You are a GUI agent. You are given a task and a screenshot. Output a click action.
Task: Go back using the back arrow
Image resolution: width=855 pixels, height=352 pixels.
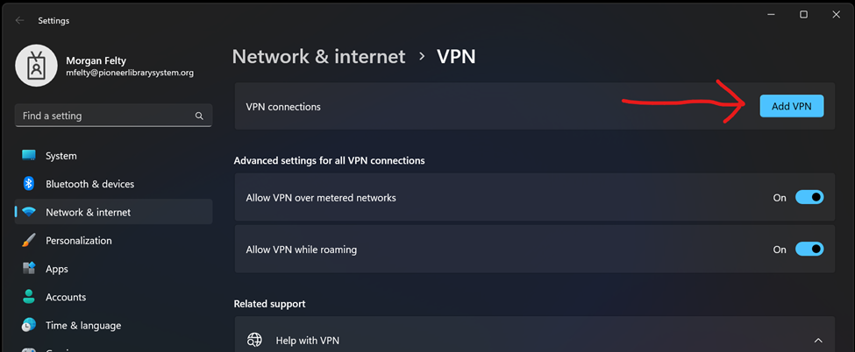click(x=20, y=21)
